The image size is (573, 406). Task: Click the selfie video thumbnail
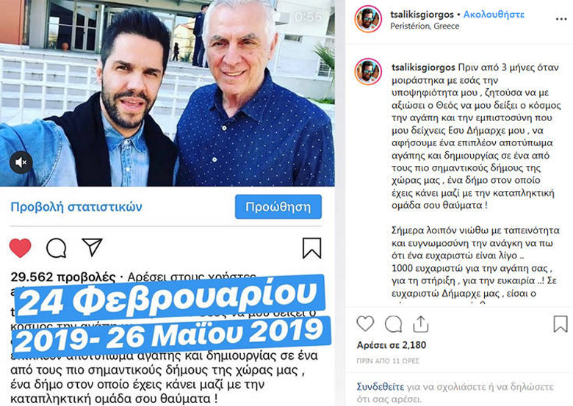(167, 93)
